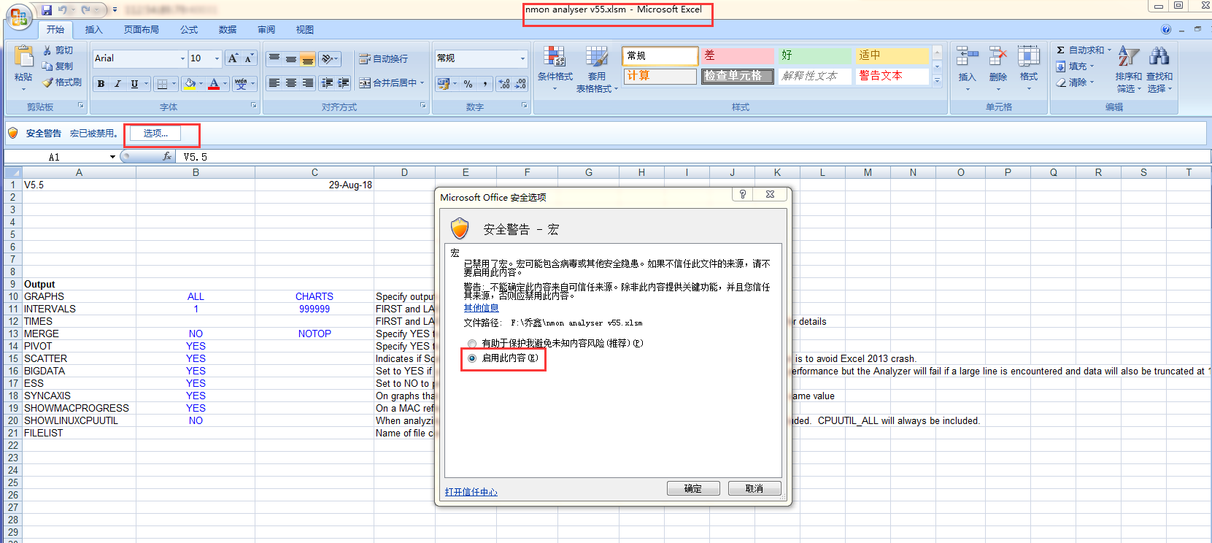Align text left in the cell

pos(274,83)
